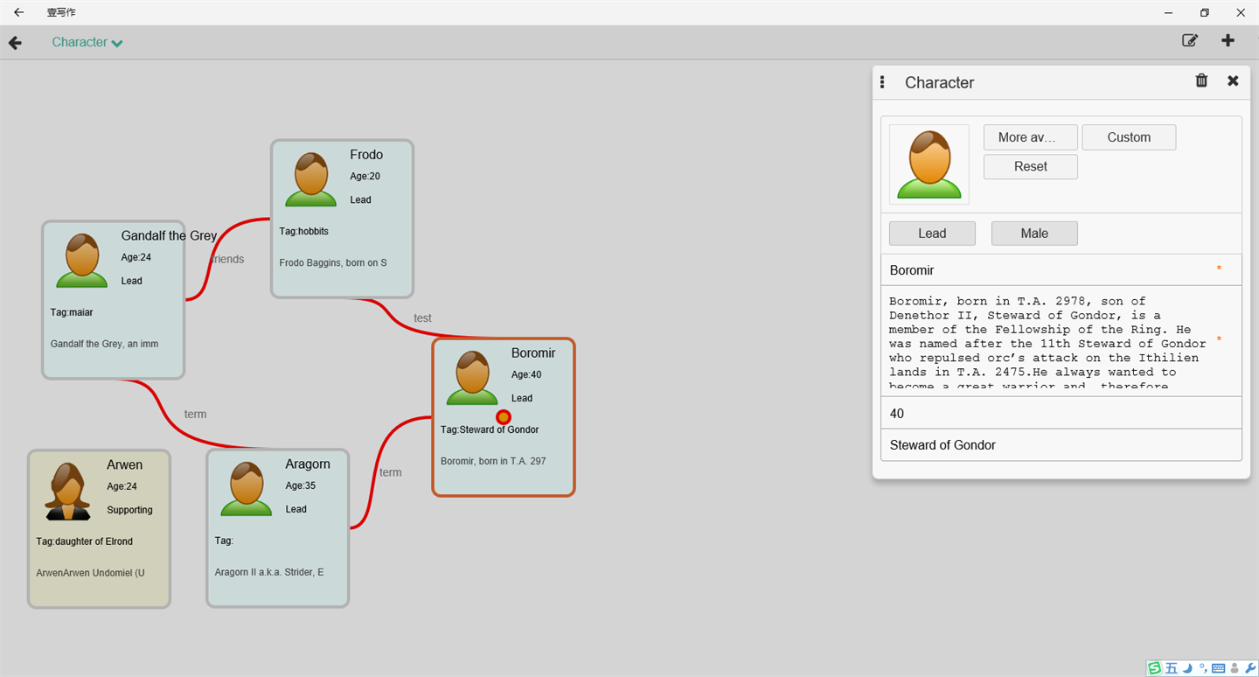The height and width of the screenshot is (677, 1259).
Task: Open the IME soft keyboard icon
Action: pos(1219,668)
